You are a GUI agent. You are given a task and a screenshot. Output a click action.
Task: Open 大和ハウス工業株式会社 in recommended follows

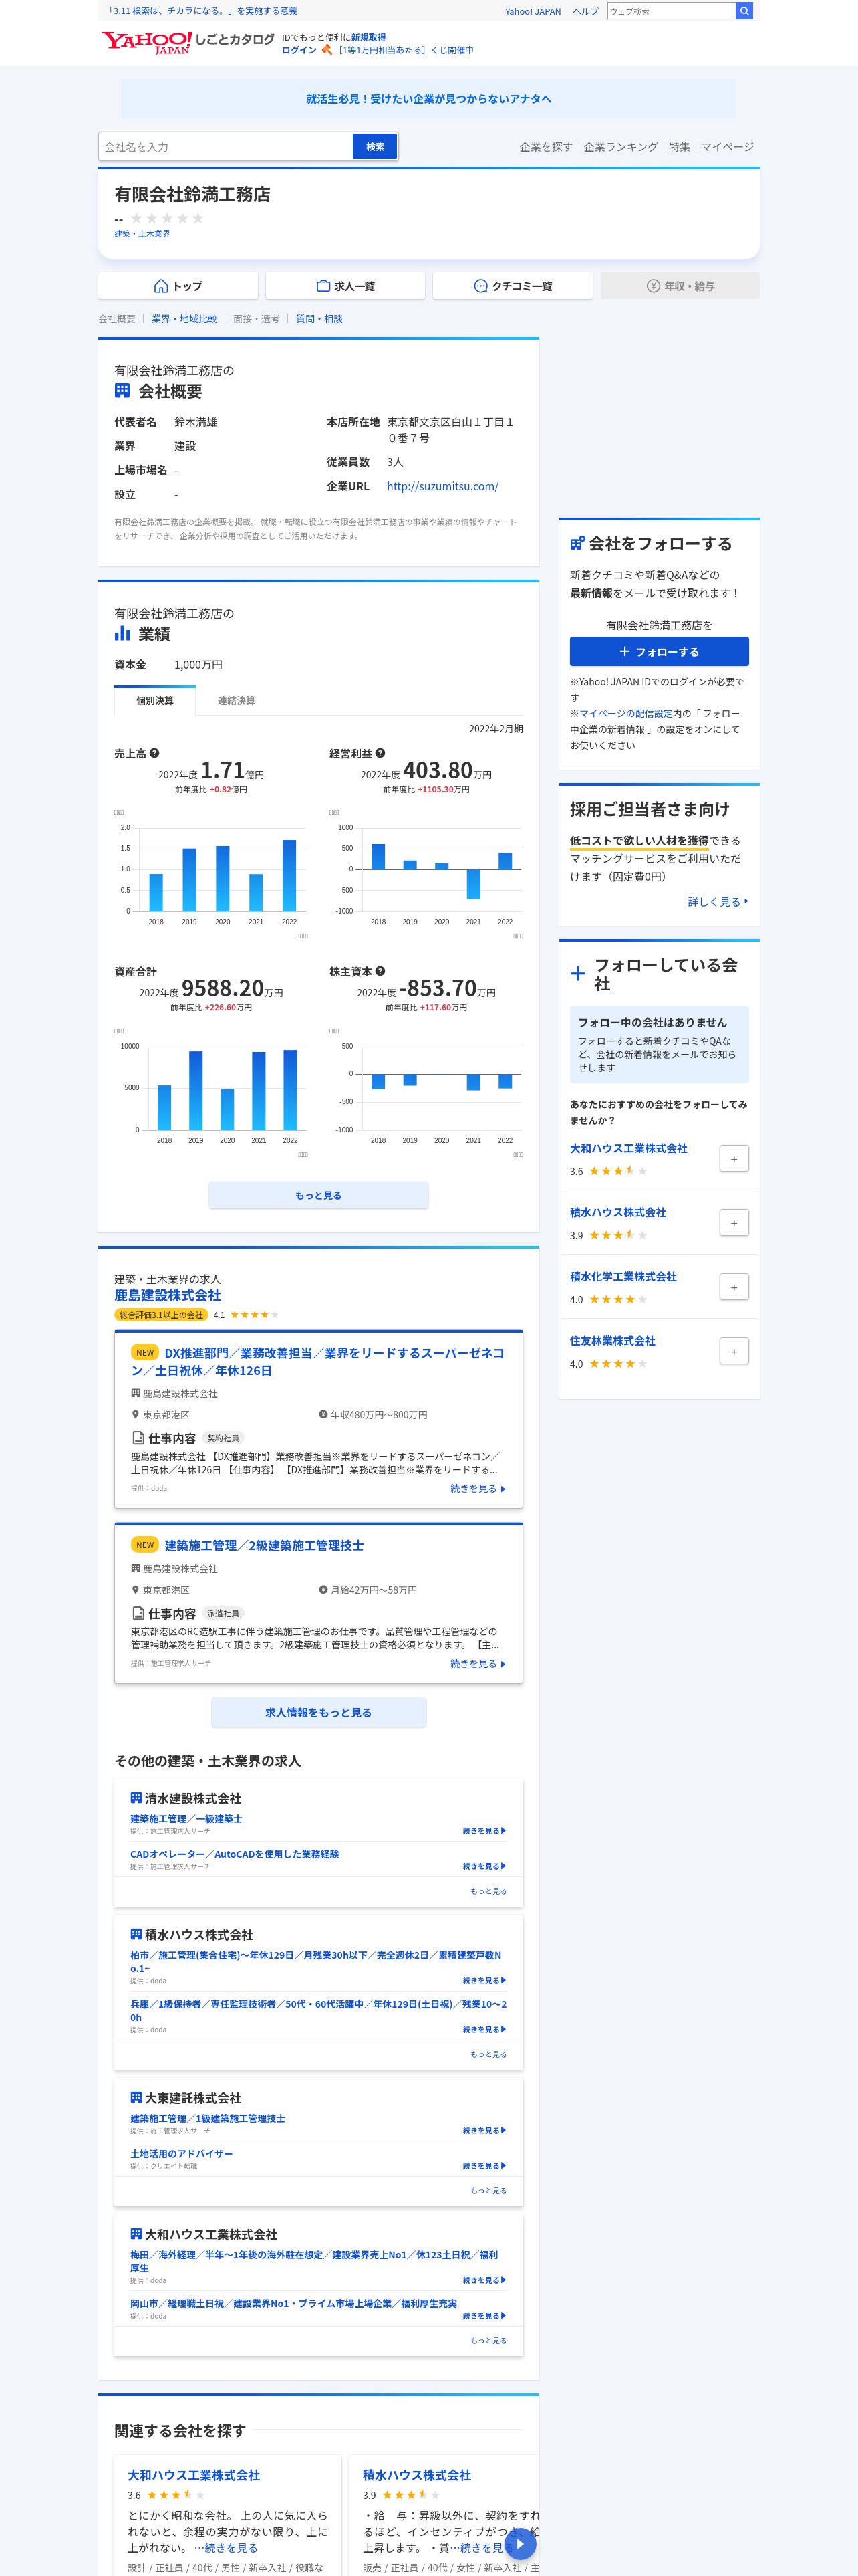tap(628, 1149)
